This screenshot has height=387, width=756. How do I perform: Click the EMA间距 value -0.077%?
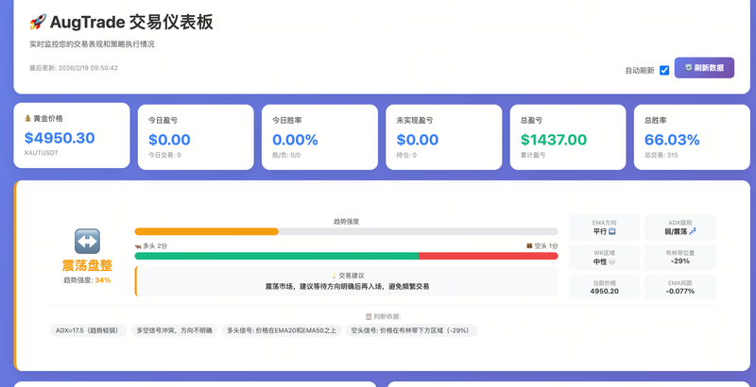pyautogui.click(x=680, y=292)
